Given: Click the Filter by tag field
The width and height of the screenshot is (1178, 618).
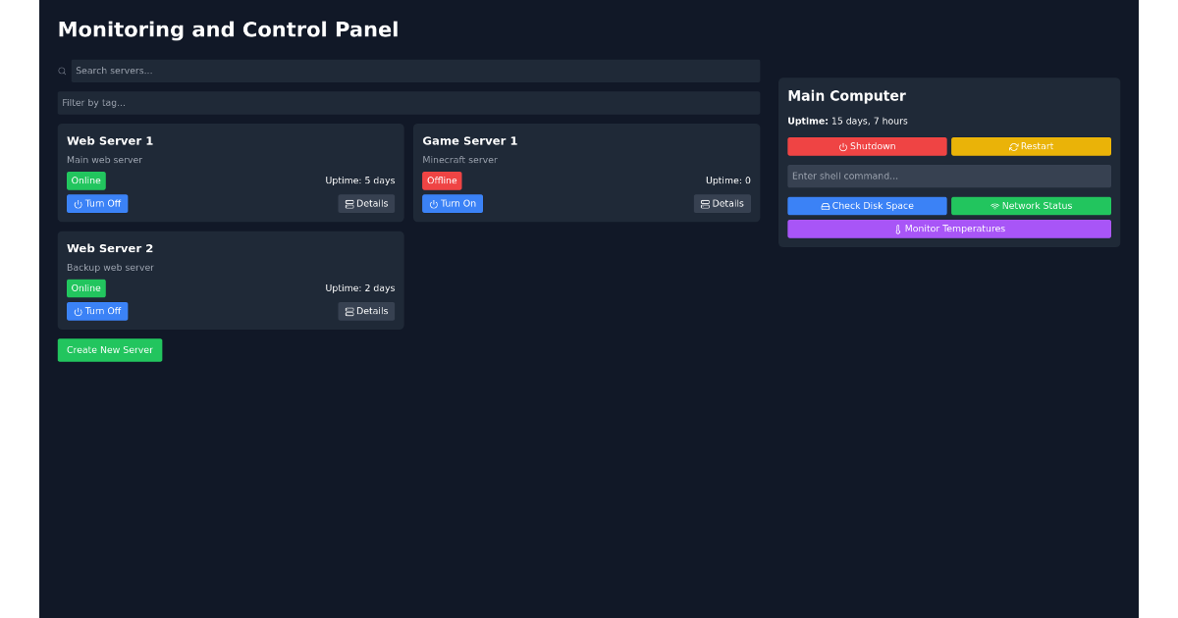Looking at the screenshot, I should point(408,102).
